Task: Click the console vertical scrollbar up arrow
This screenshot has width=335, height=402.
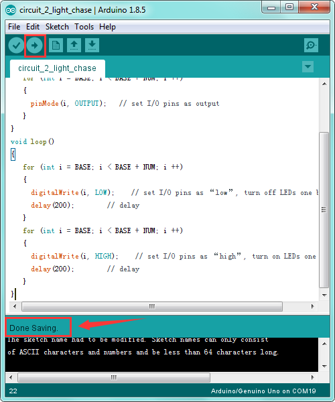Action: [324, 344]
